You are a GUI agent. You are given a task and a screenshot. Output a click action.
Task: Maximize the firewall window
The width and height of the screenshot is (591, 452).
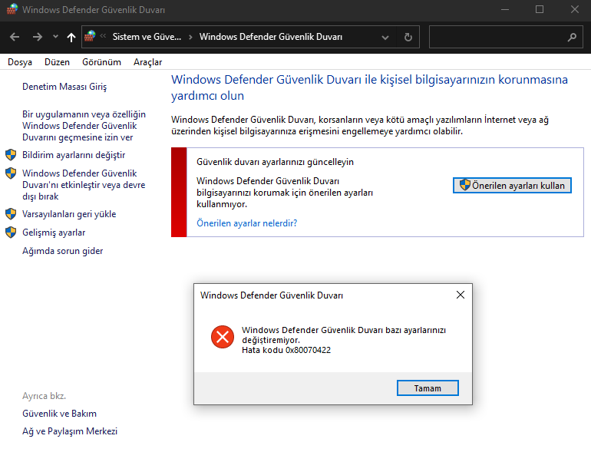(x=540, y=9)
